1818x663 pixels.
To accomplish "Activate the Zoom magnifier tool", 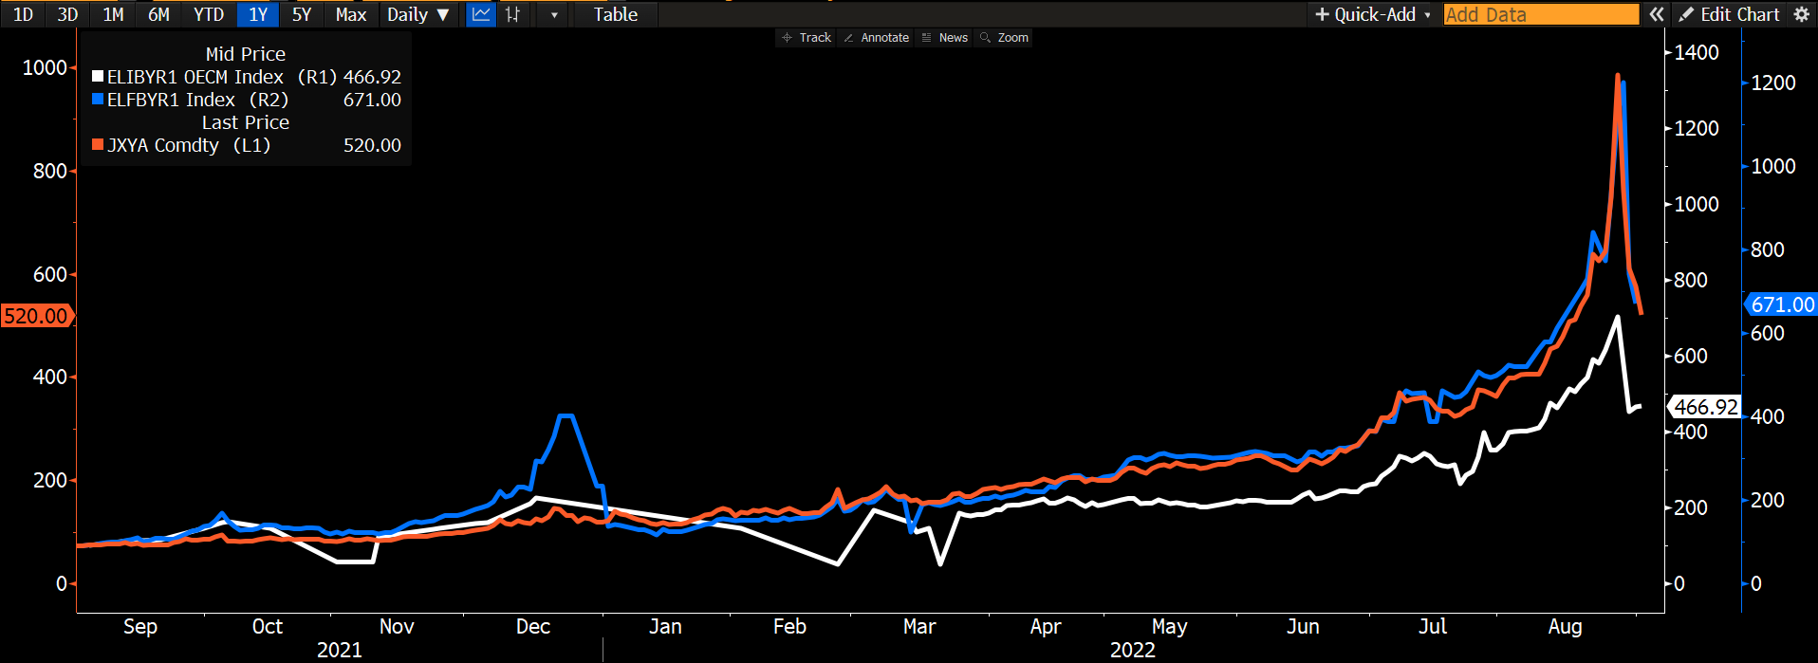I will tap(1004, 38).
